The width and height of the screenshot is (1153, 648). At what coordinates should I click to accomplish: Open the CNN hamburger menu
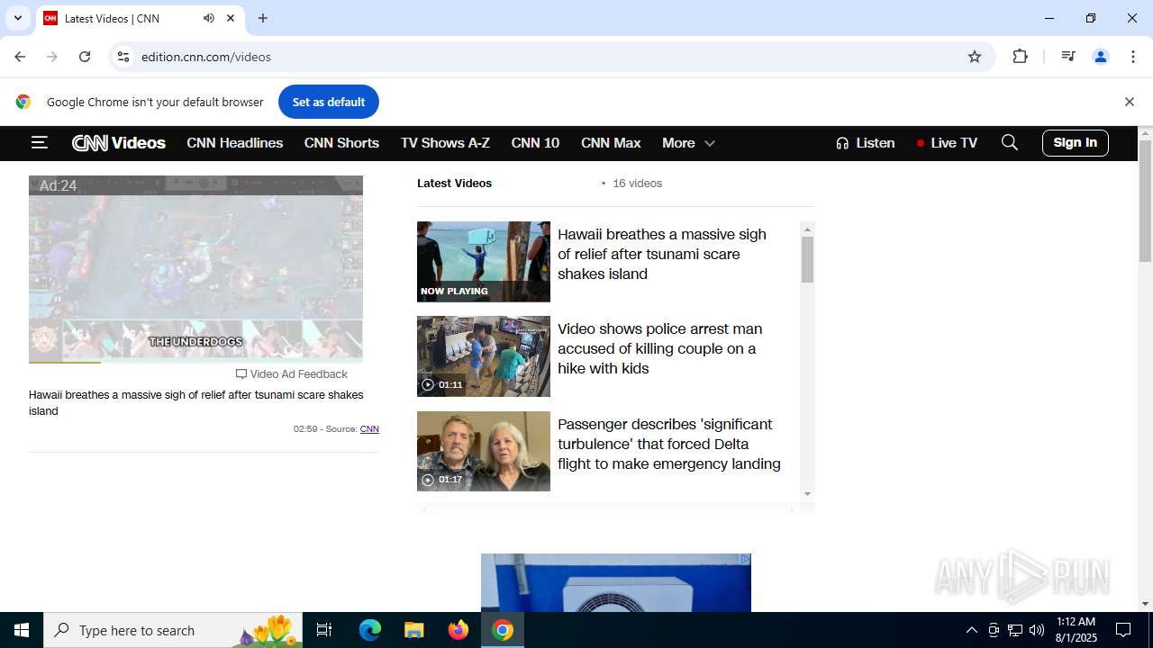point(39,142)
